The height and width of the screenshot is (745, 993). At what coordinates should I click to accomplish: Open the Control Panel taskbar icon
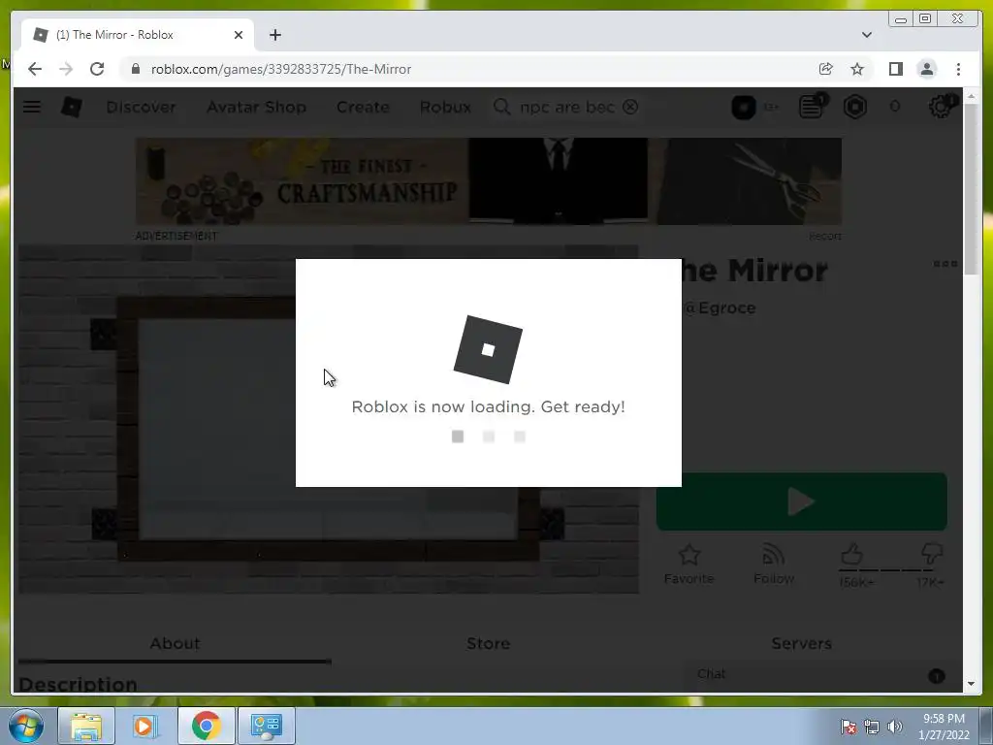tap(266, 726)
